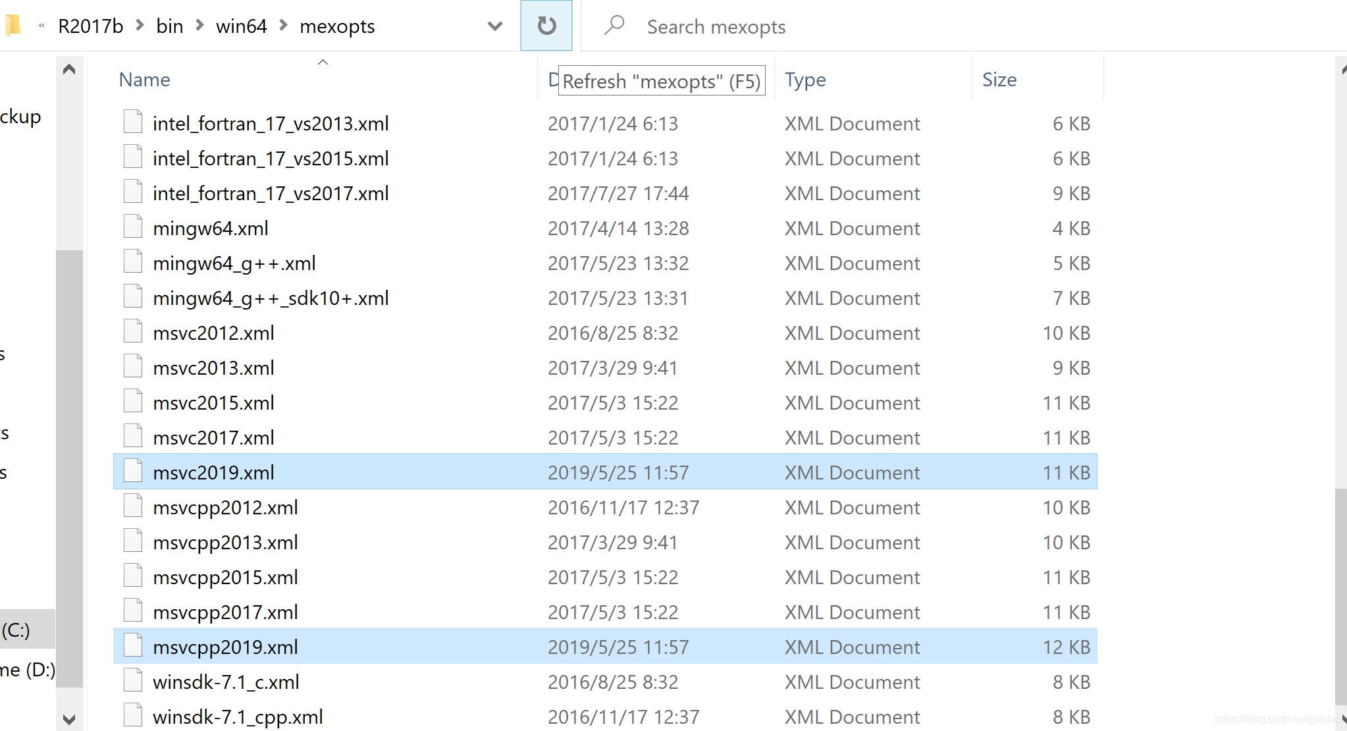Click the Type column header
The image size is (1347, 731).
coord(805,79)
